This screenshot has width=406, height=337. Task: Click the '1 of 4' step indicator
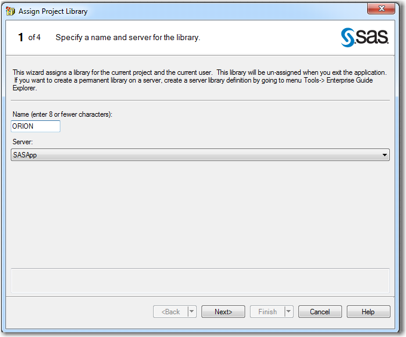coord(29,37)
